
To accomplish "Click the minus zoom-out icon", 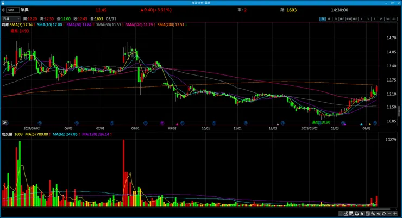I will 390,214.
